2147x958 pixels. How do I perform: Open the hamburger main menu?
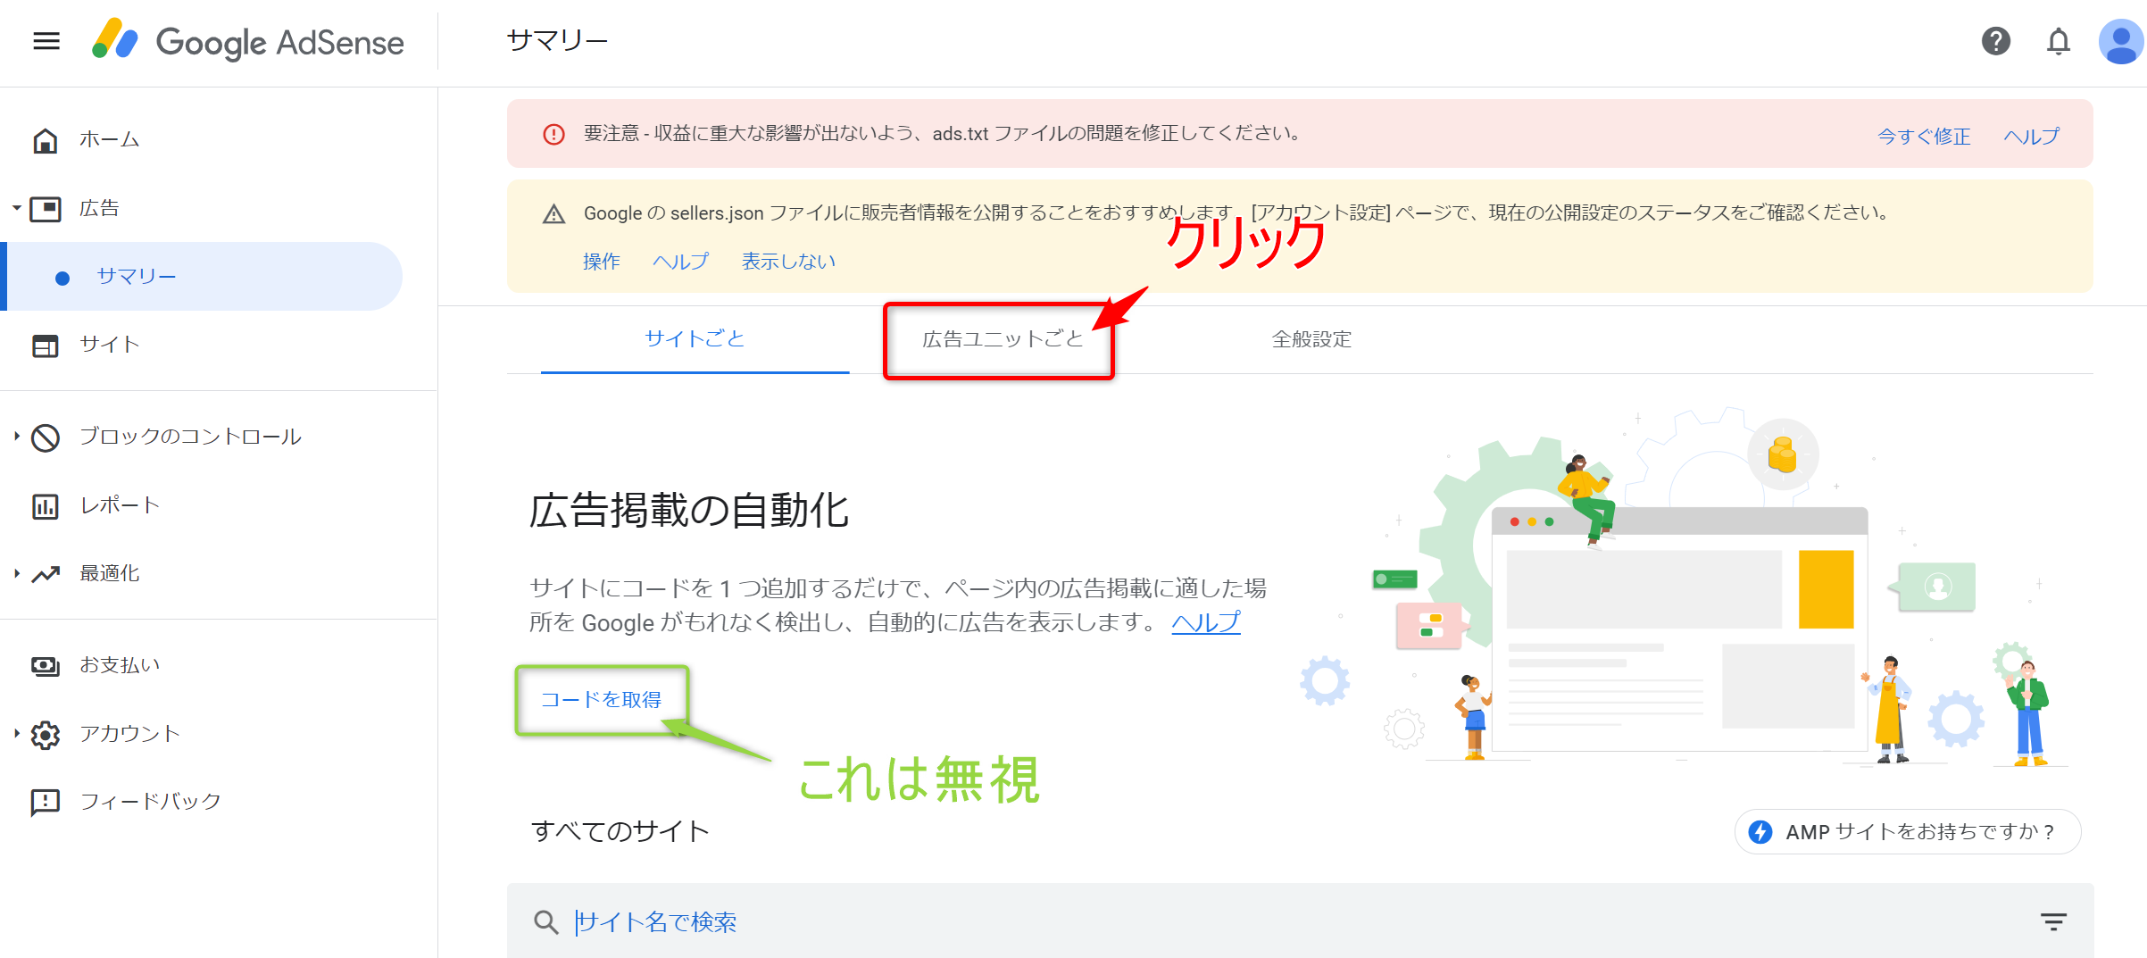pyautogui.click(x=46, y=41)
